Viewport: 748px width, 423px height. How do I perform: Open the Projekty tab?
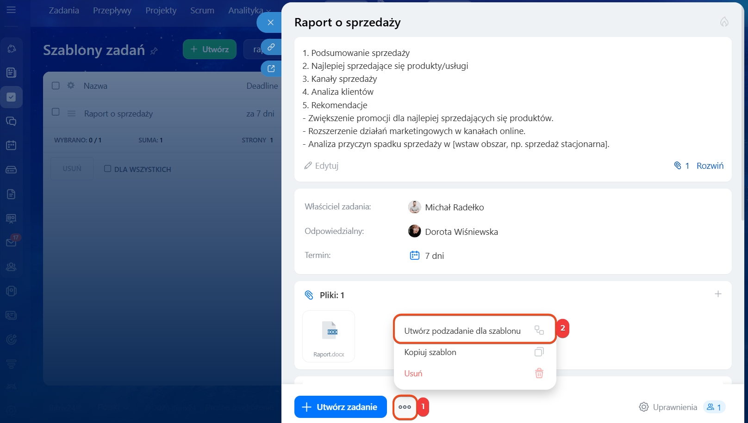(x=161, y=10)
